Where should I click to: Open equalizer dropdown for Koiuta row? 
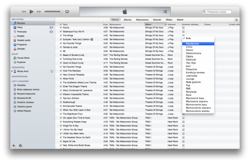[183, 27]
